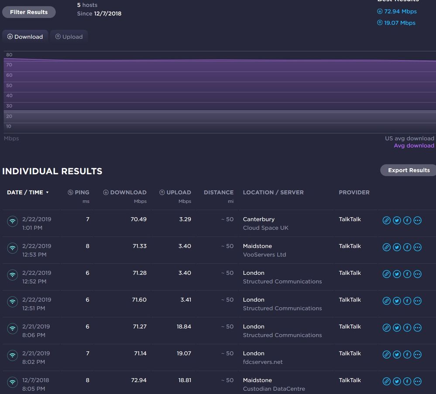This screenshot has height=394, width=436.
Task: Click the Filter Results button
Action: [x=29, y=12]
